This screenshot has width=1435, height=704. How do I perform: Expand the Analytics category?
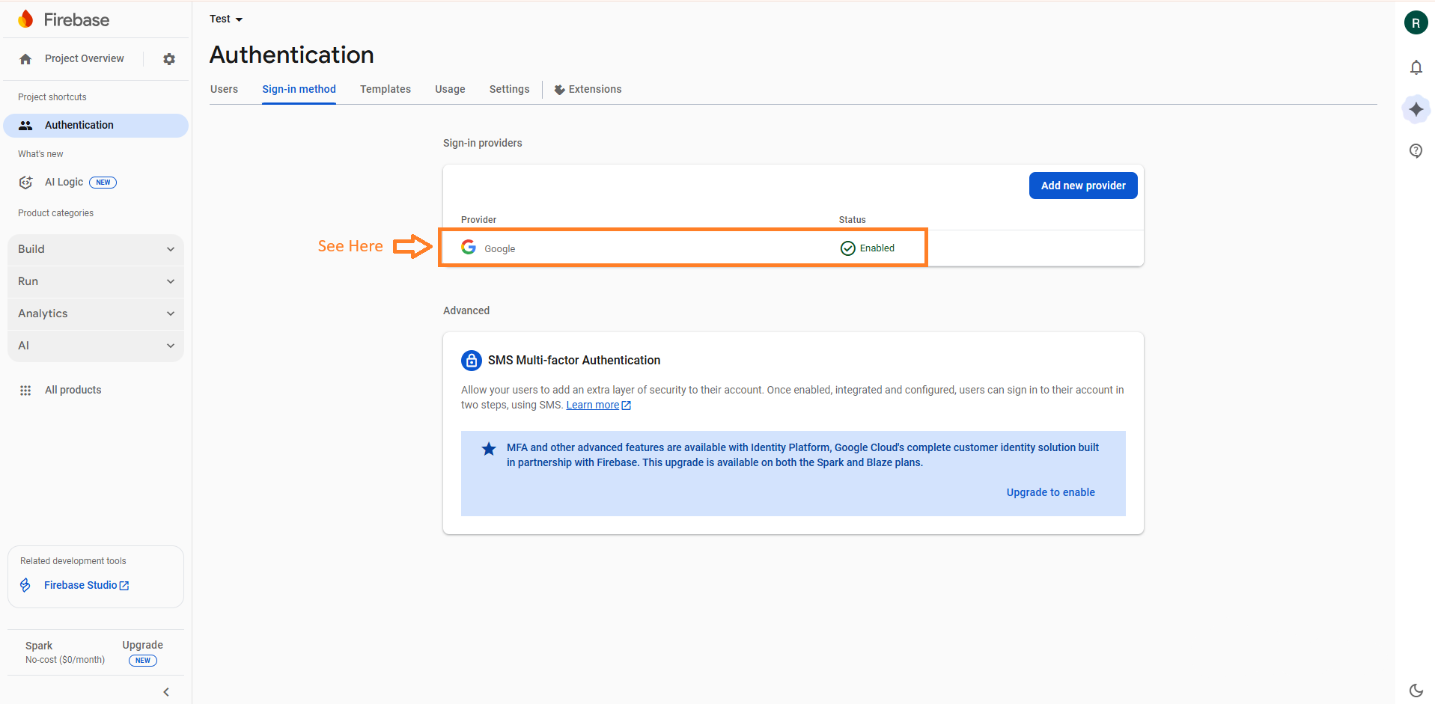coord(96,313)
